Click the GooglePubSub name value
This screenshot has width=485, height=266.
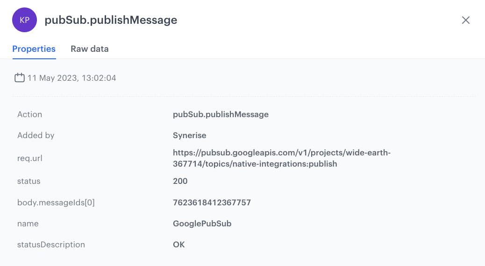click(202, 224)
